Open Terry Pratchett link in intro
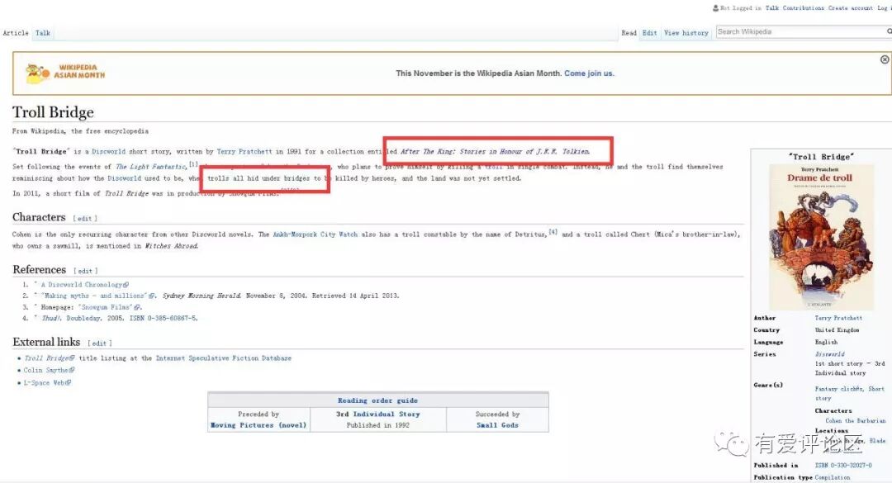The height and width of the screenshot is (483, 892). click(244, 151)
